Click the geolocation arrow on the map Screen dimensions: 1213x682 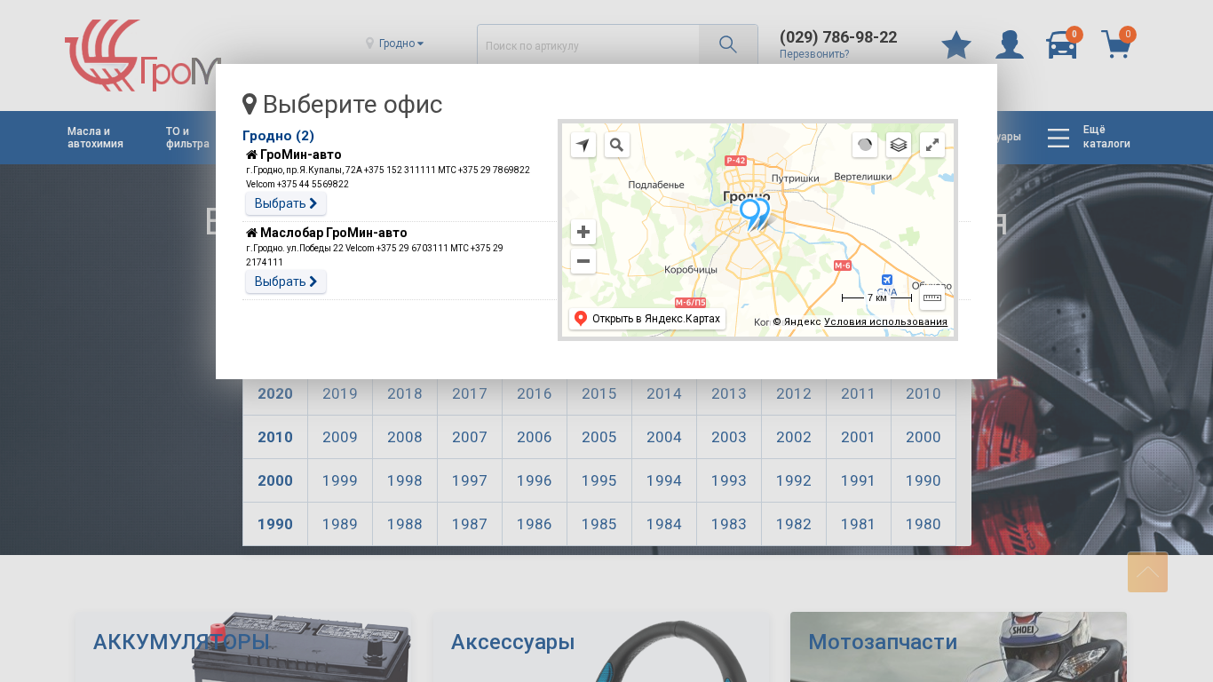[583, 145]
